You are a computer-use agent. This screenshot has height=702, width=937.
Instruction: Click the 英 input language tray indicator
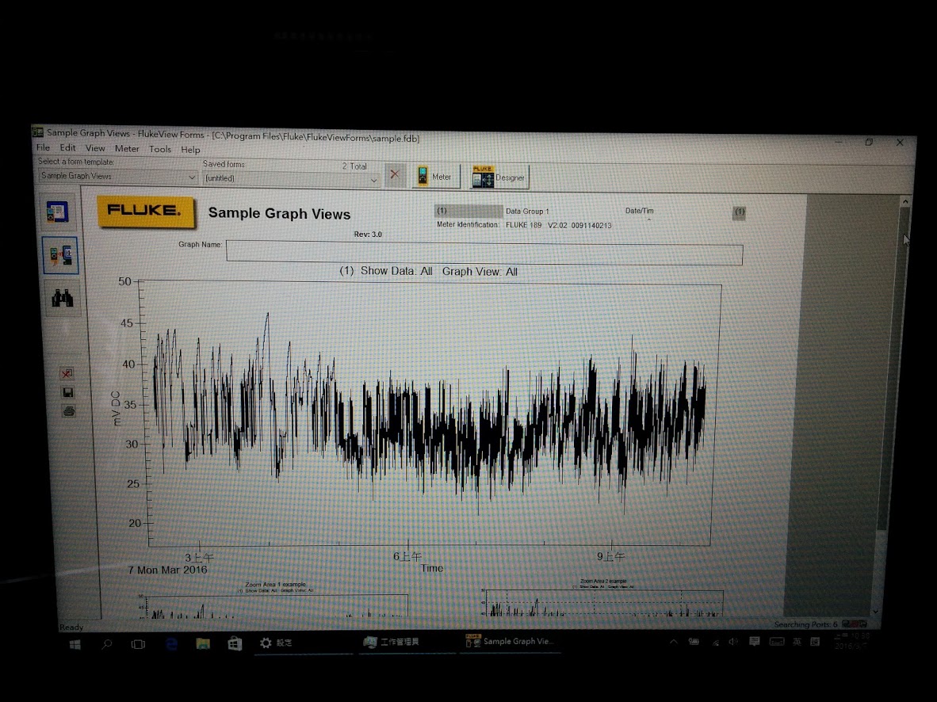pos(797,642)
